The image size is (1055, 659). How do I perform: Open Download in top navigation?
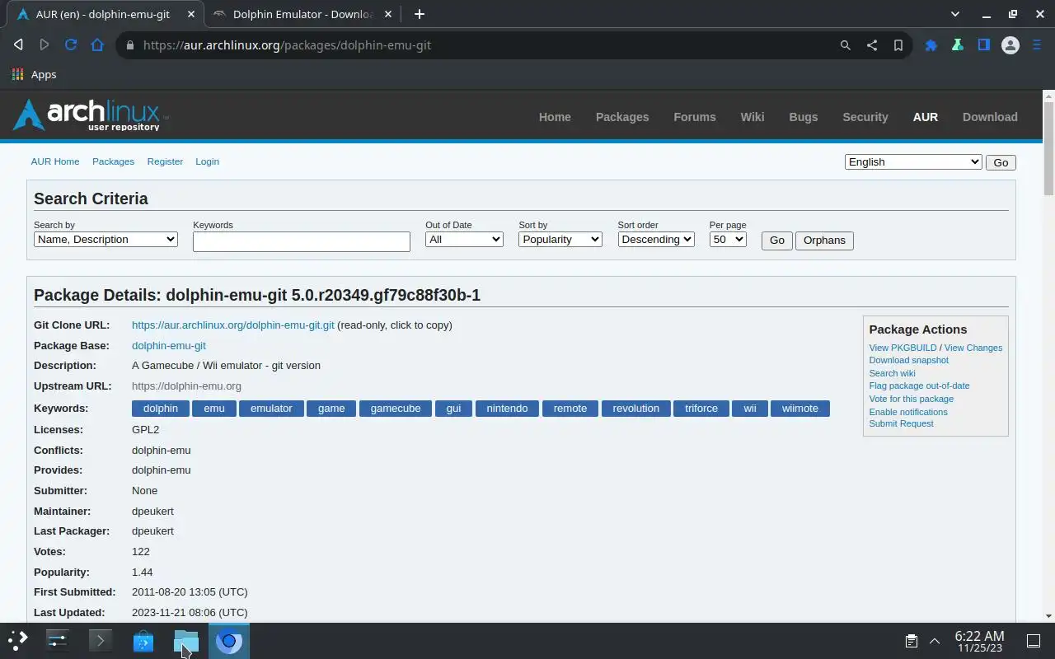click(990, 117)
